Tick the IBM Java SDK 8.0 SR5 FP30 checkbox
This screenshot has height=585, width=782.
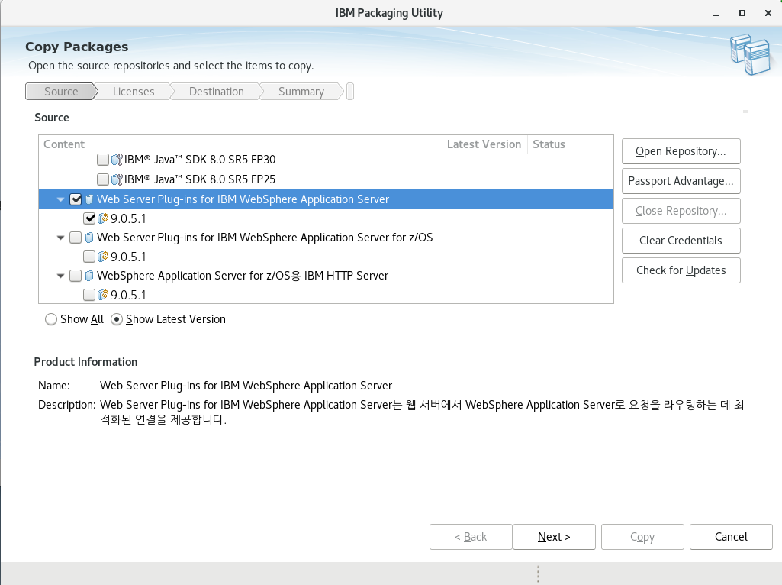(103, 160)
